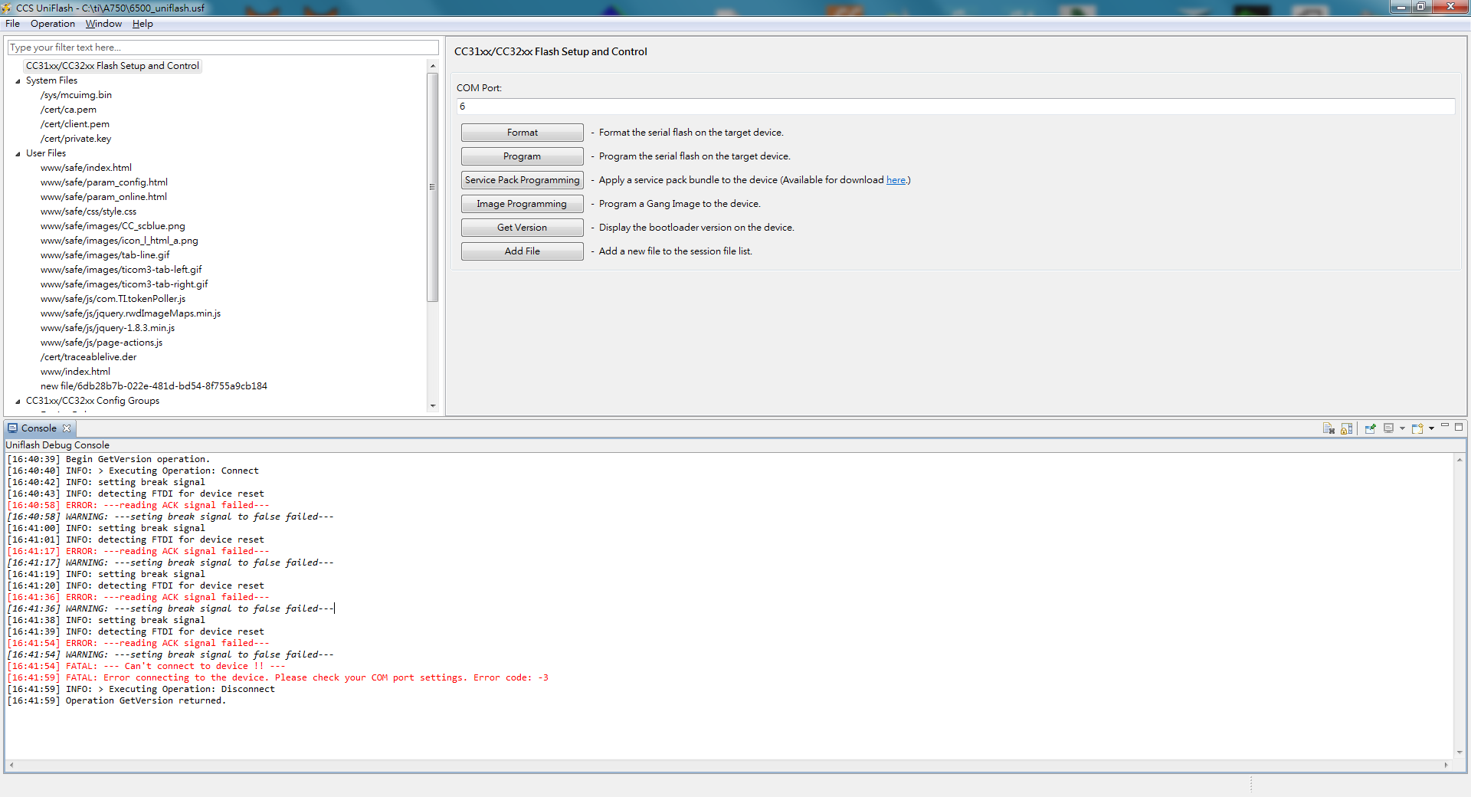Click the console horizontal scroll left arrow
The width and height of the screenshot is (1471, 797).
[11, 765]
